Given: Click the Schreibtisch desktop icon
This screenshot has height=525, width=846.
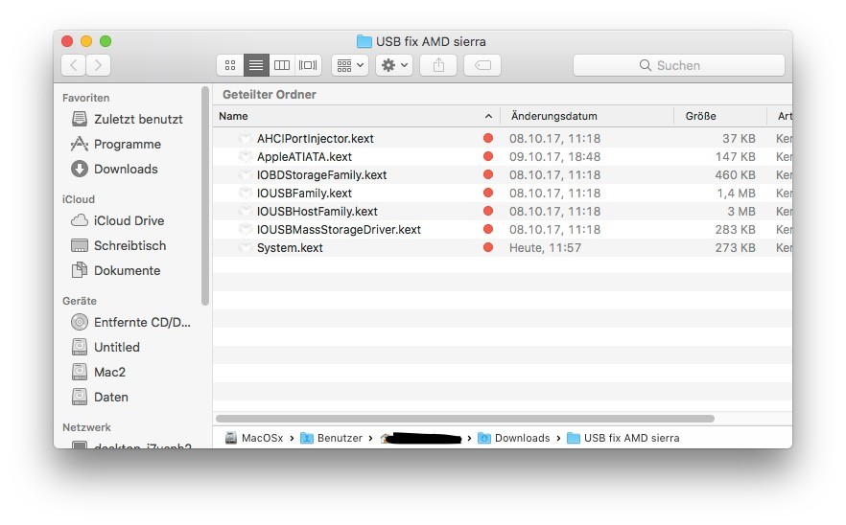Looking at the screenshot, I should tap(80, 245).
